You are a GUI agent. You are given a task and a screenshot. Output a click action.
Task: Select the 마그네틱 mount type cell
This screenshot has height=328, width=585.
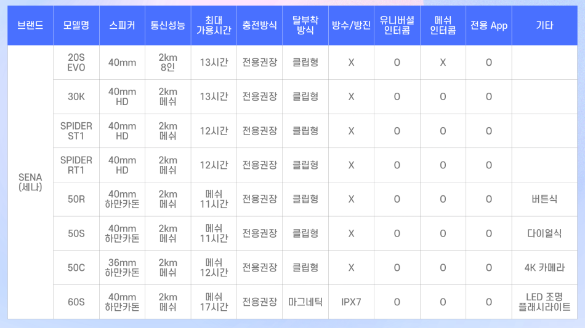tap(305, 302)
